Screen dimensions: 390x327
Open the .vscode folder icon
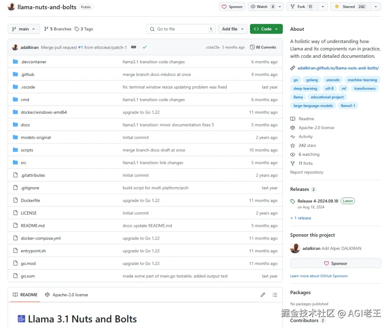click(x=16, y=87)
